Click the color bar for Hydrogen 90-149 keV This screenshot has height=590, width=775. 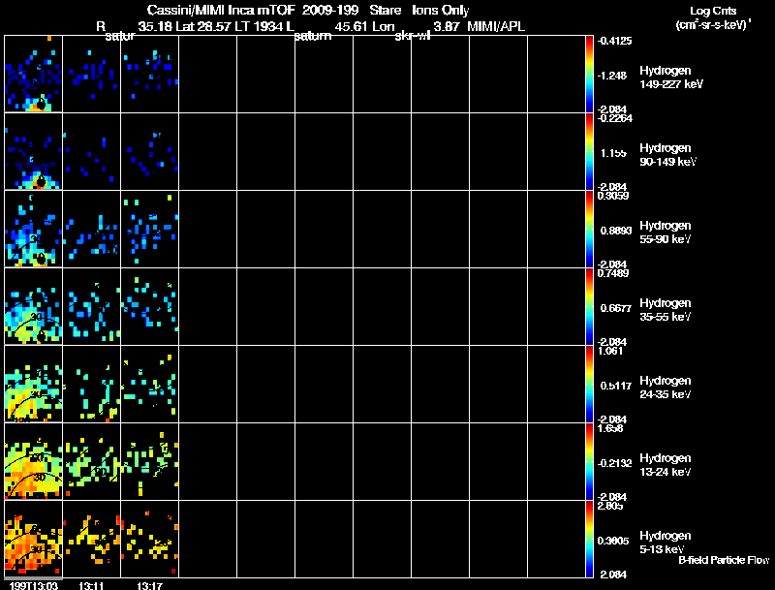coord(589,151)
